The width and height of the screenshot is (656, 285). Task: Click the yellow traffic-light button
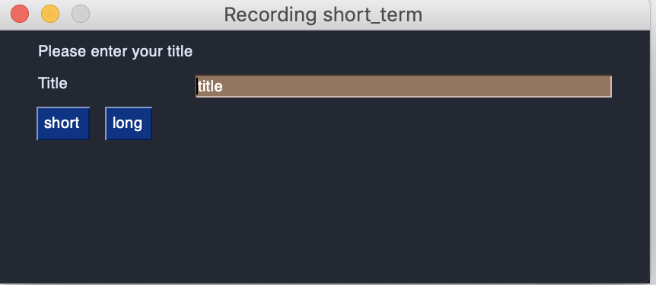click(x=50, y=14)
